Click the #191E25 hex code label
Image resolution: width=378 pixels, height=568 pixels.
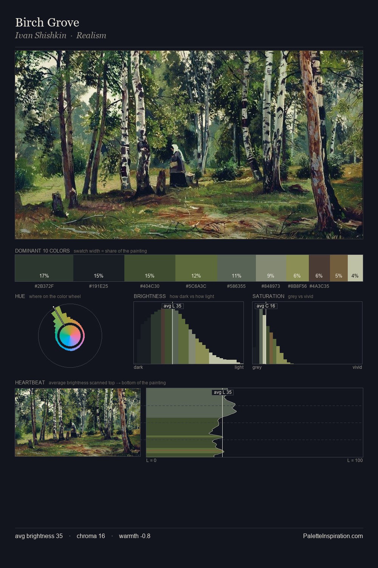[x=99, y=286]
